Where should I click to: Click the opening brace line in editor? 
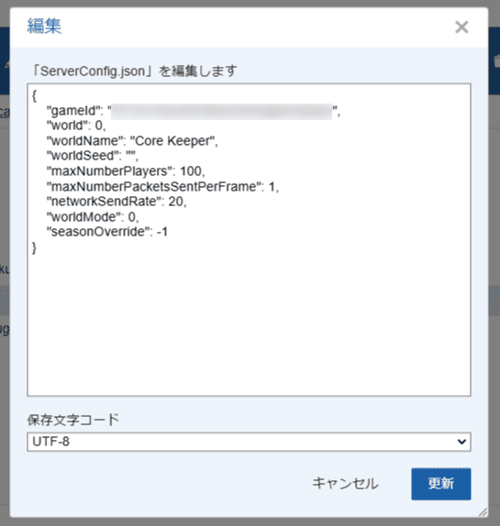coord(34,96)
